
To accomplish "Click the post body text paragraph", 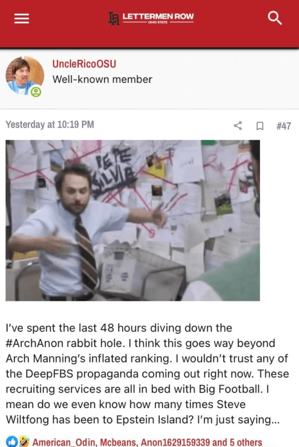I will (x=147, y=374).
